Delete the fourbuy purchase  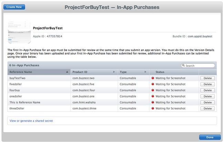tap(207, 90)
